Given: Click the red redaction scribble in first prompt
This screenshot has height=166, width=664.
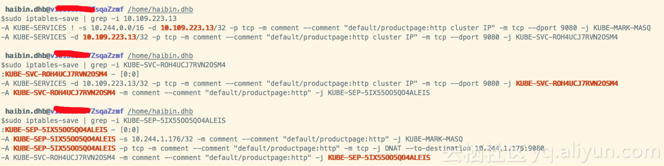Looking at the screenshot, I should tap(75, 9).
